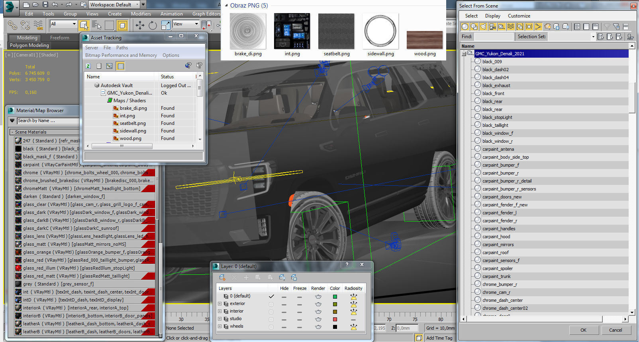Collapse the Scene Materials rollout
The image size is (639, 342).
click(x=12, y=132)
